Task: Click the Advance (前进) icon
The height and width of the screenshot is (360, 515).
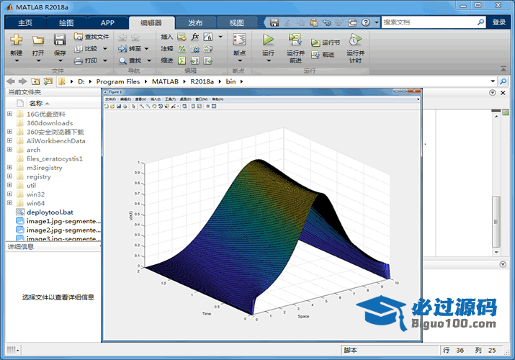Action: (x=315, y=55)
